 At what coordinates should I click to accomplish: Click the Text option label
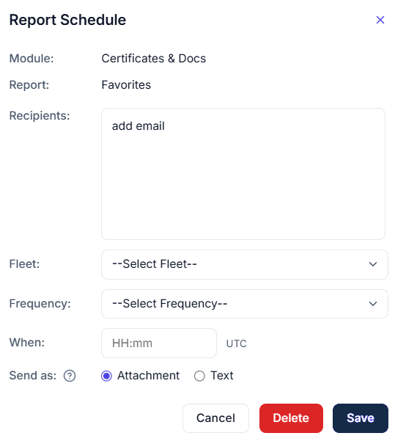point(222,376)
